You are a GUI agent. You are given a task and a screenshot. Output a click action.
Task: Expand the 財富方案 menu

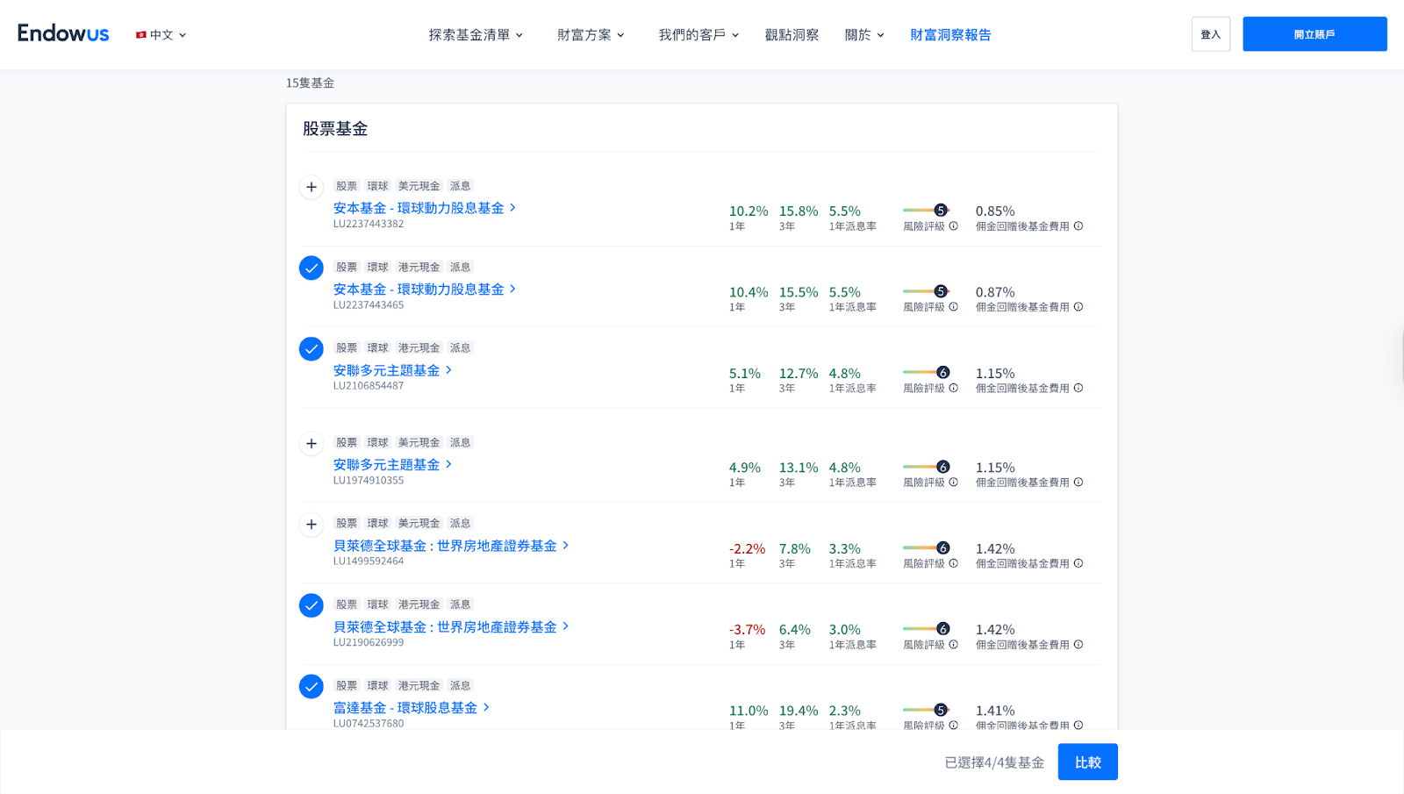(x=591, y=35)
